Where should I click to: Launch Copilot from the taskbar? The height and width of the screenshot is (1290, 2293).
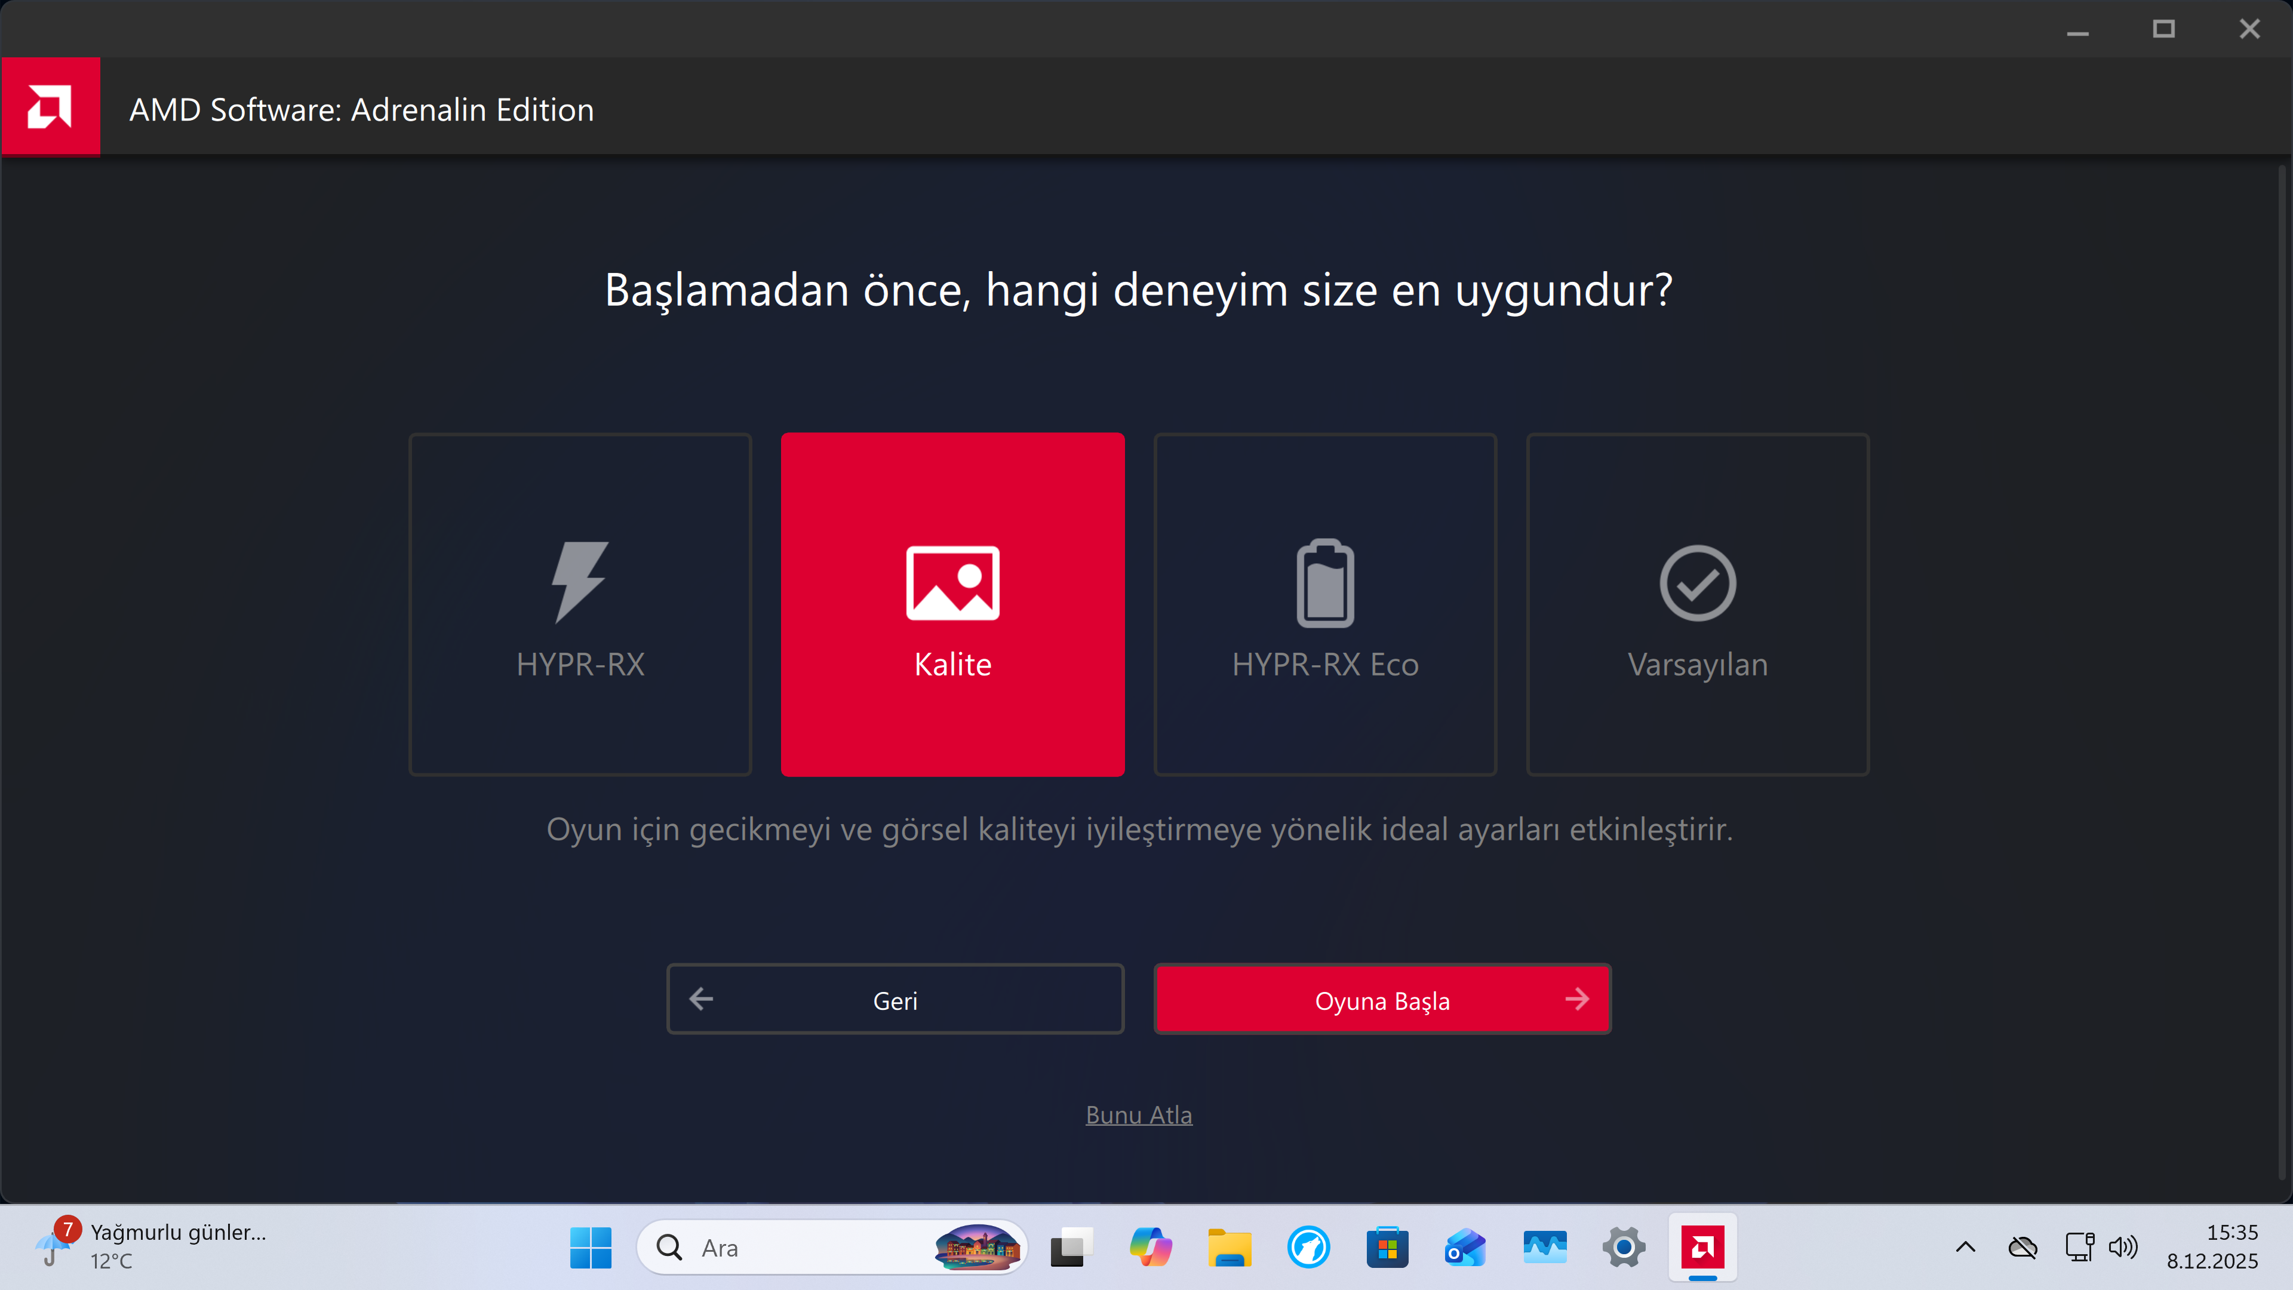point(1150,1247)
